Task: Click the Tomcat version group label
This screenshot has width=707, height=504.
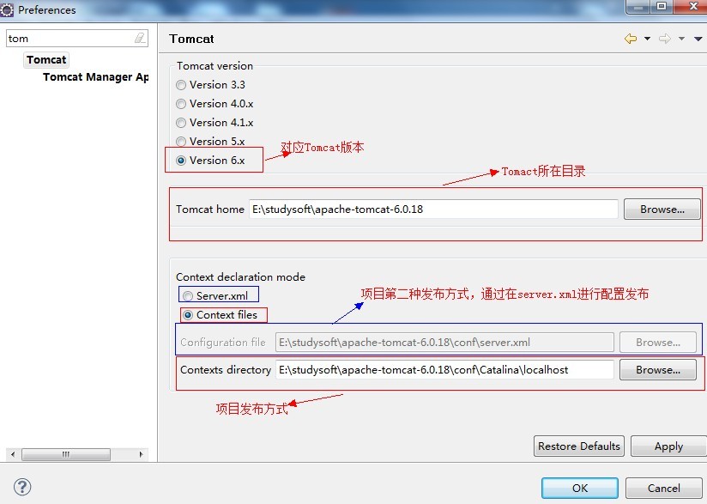Action: coord(215,66)
